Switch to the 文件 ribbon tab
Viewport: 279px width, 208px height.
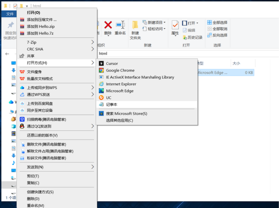tap(9, 13)
